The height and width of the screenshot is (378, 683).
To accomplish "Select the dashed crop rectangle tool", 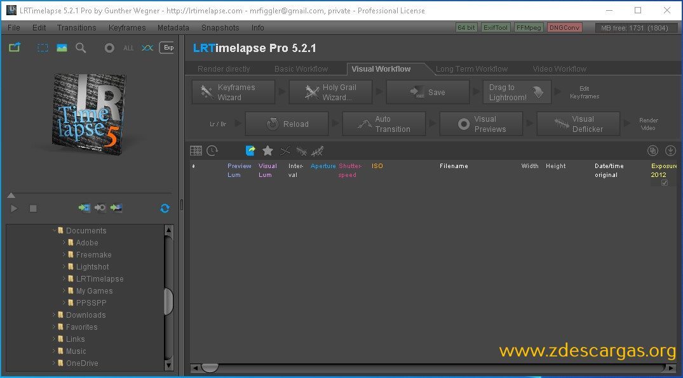I will [43, 48].
